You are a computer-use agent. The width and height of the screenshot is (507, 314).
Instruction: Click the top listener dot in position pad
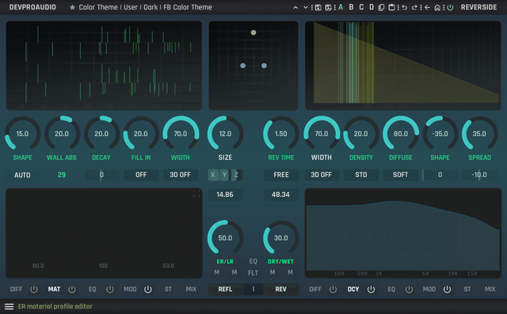253,32
